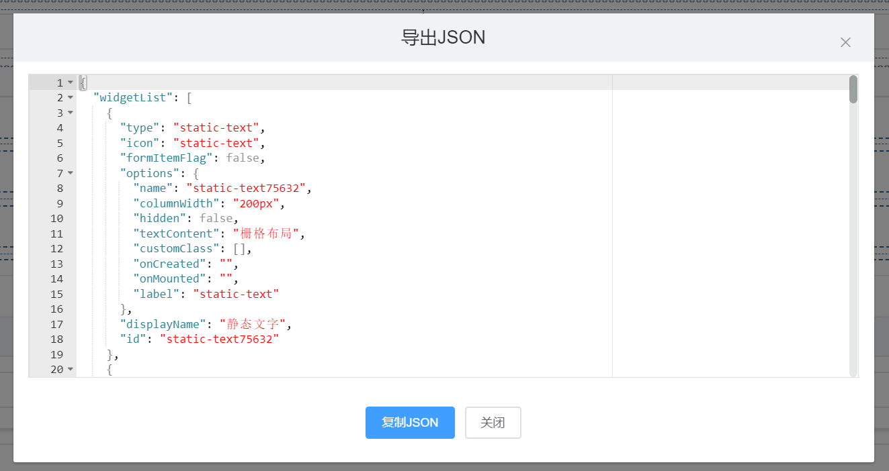Select line number 18 in the gutter
The width and height of the screenshot is (889, 471).
coord(56,339)
